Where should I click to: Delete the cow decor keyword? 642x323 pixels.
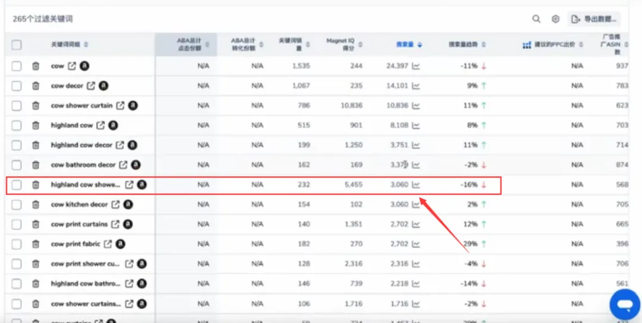[x=36, y=86]
